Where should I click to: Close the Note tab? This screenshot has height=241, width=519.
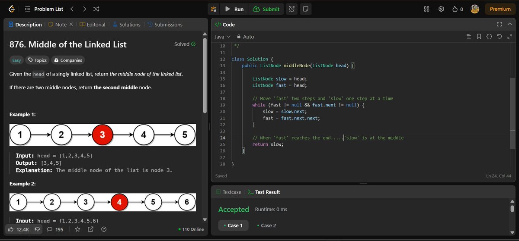point(71,25)
